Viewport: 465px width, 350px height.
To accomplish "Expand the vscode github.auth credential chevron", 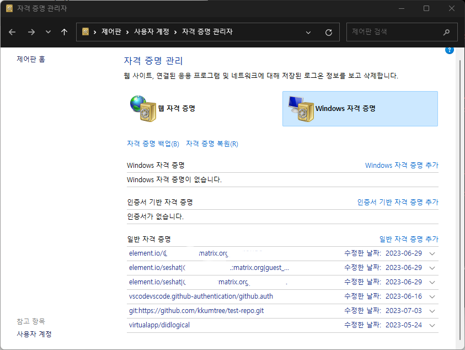I will click(432, 296).
